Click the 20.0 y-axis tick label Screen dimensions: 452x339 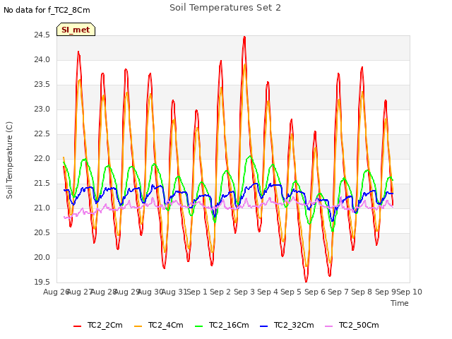(42, 257)
